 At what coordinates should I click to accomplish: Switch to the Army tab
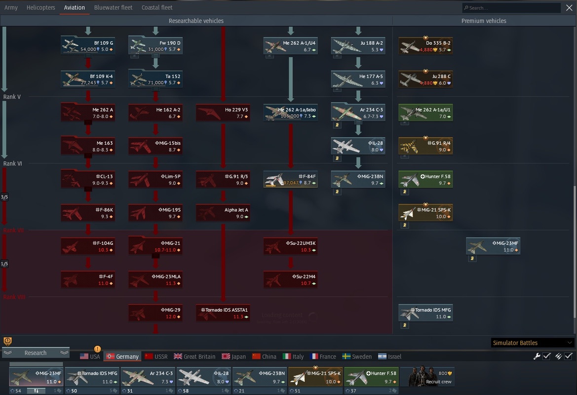[x=11, y=7]
